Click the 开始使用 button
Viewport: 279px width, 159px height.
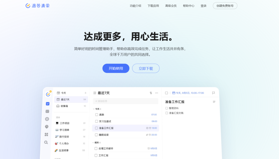coord(116,68)
